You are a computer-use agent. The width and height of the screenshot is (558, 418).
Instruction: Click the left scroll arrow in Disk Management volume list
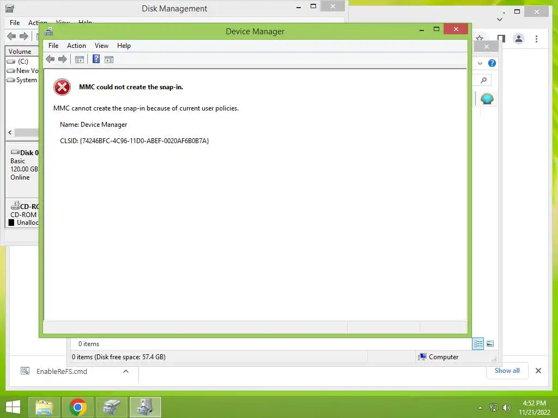10,132
